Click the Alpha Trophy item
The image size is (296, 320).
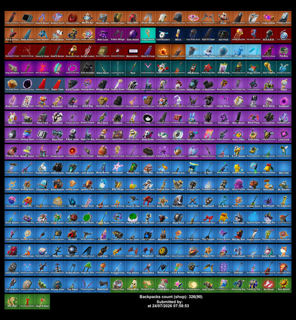[x=12, y=185]
